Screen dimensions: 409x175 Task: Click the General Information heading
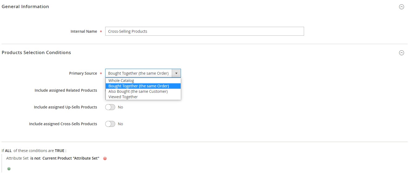pos(25,6)
